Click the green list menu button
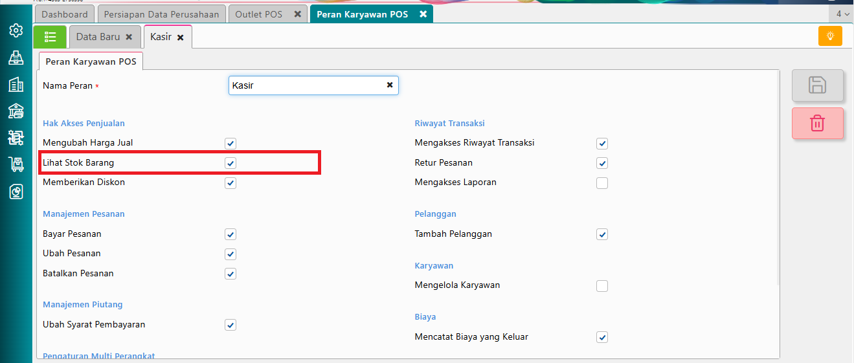854x363 pixels. pos(50,37)
